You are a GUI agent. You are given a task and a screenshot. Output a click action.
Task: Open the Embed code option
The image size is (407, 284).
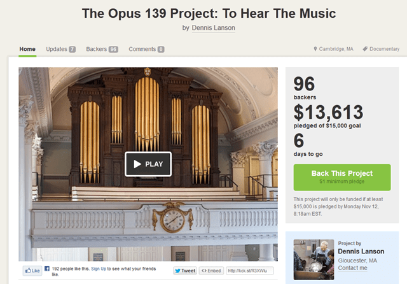211,271
